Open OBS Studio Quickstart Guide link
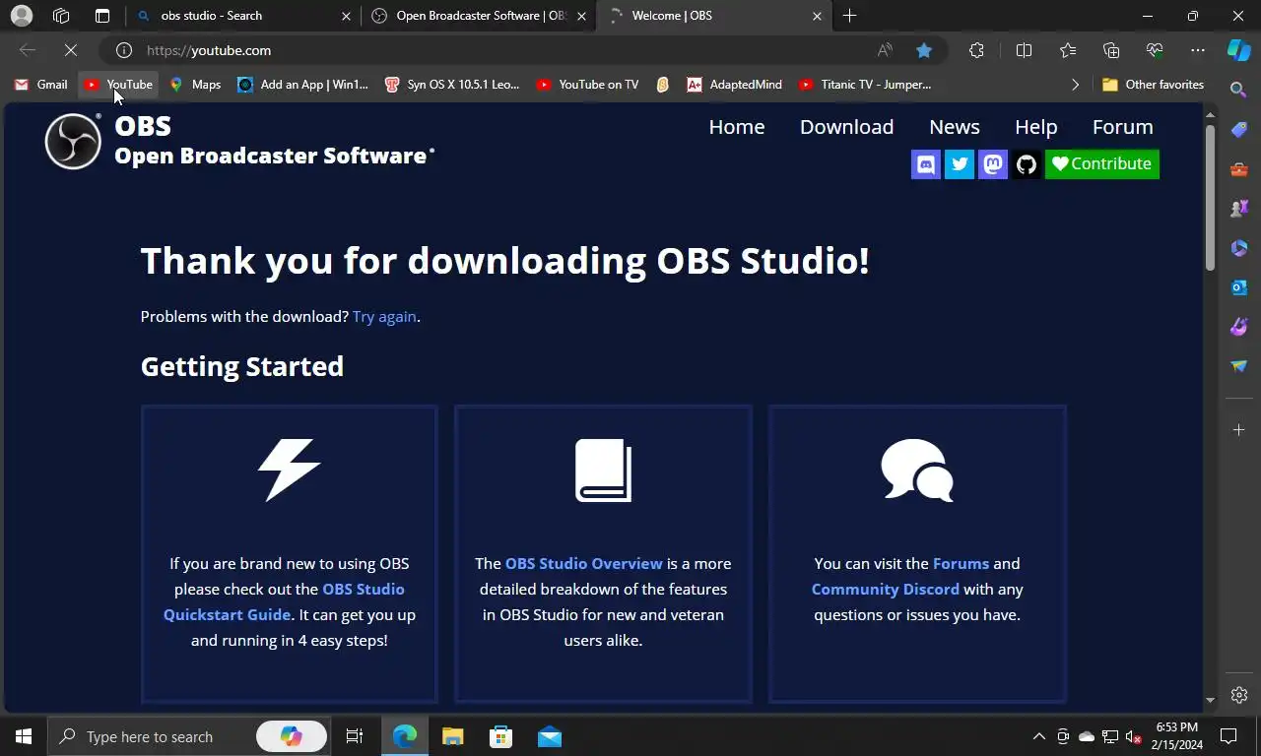This screenshot has width=1261, height=756. (x=284, y=601)
